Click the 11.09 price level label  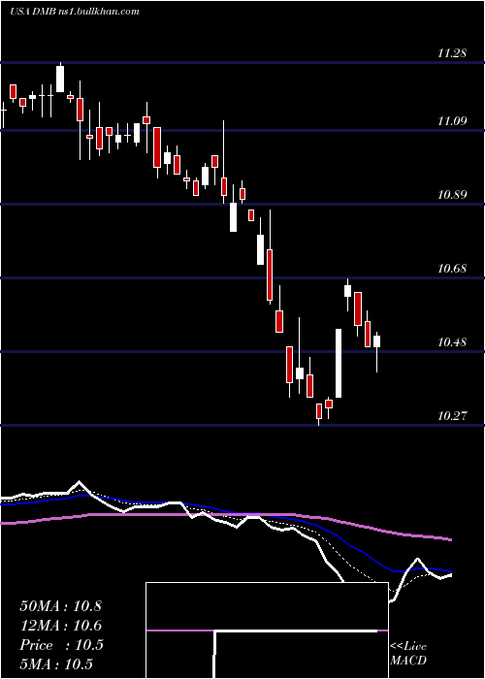point(452,121)
